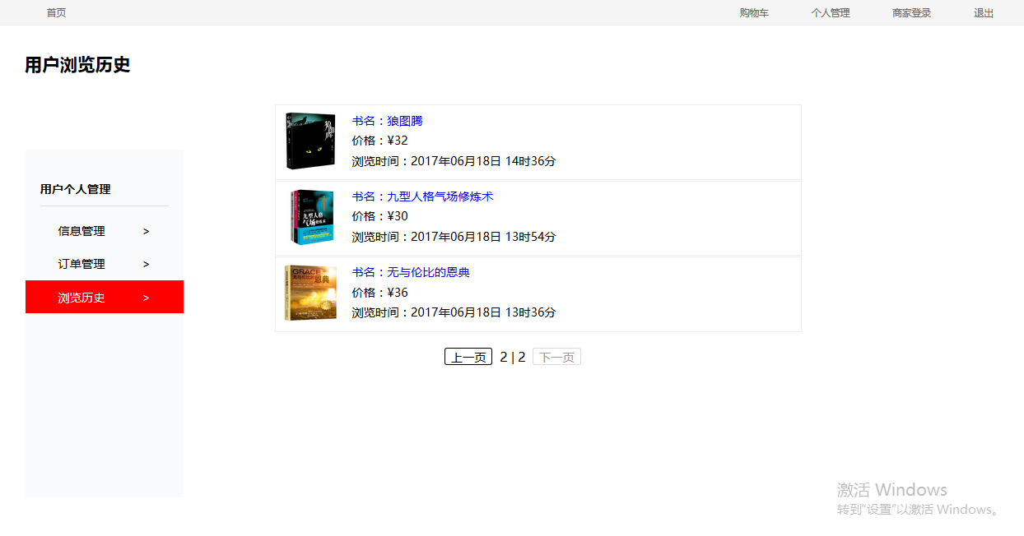Open book cover thumbnail of 无与伦比的恩典
Viewport: 1024px width, 536px height.
pyautogui.click(x=310, y=293)
